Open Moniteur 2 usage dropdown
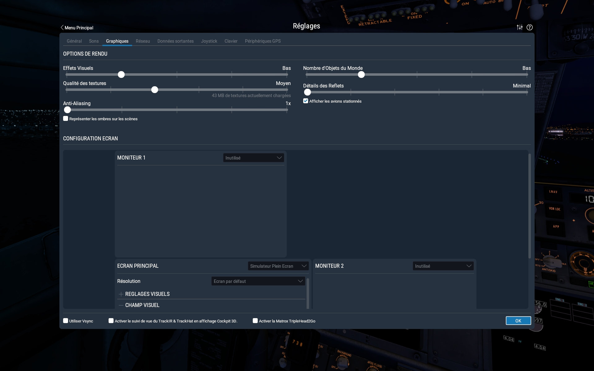The image size is (594, 371). [443, 266]
